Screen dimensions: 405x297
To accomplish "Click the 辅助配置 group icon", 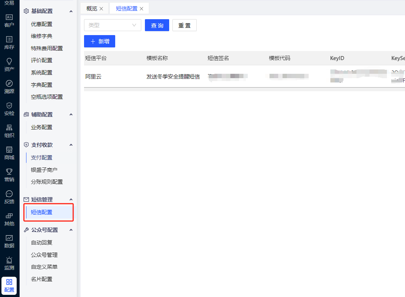I will 26,114.
